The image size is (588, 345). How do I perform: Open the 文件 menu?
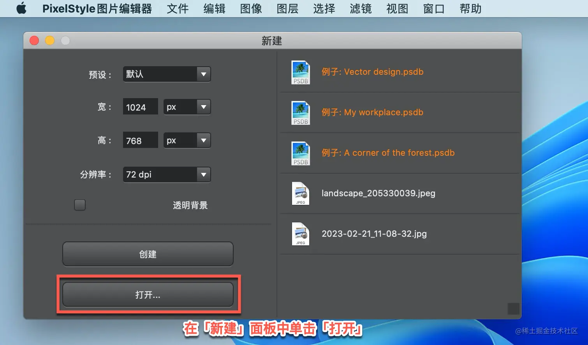[178, 9]
